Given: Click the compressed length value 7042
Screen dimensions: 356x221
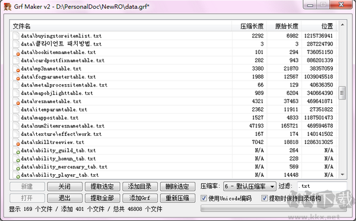Looking at the screenshot, I should click(x=258, y=142).
